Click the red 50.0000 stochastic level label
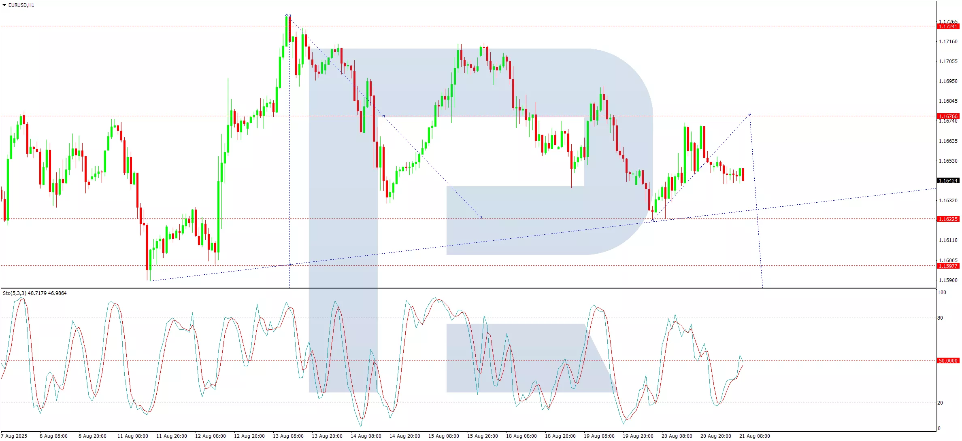 [948, 360]
